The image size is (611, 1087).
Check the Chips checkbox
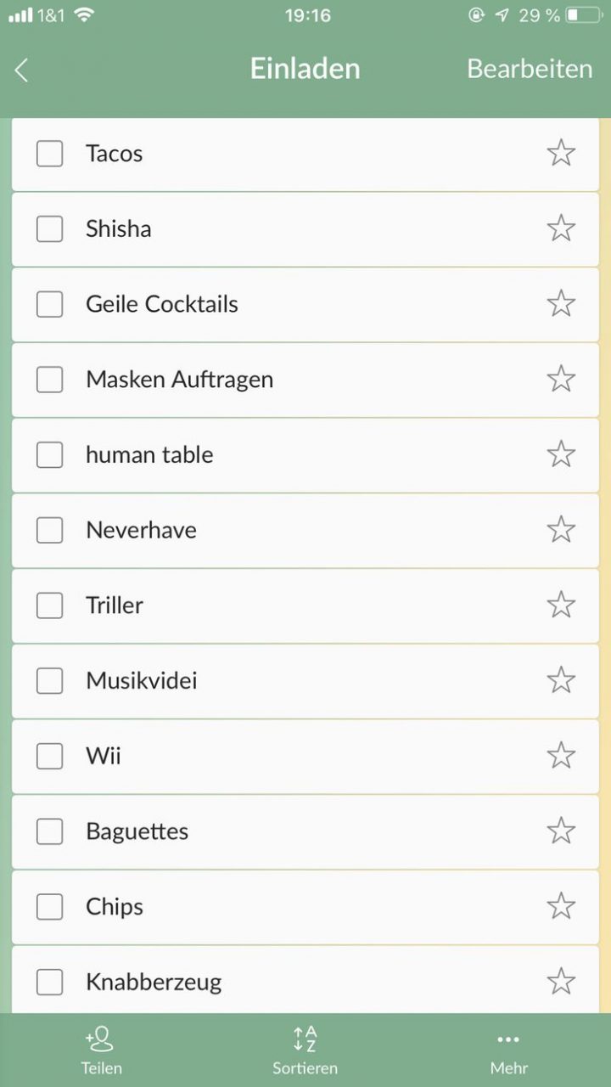click(49, 907)
